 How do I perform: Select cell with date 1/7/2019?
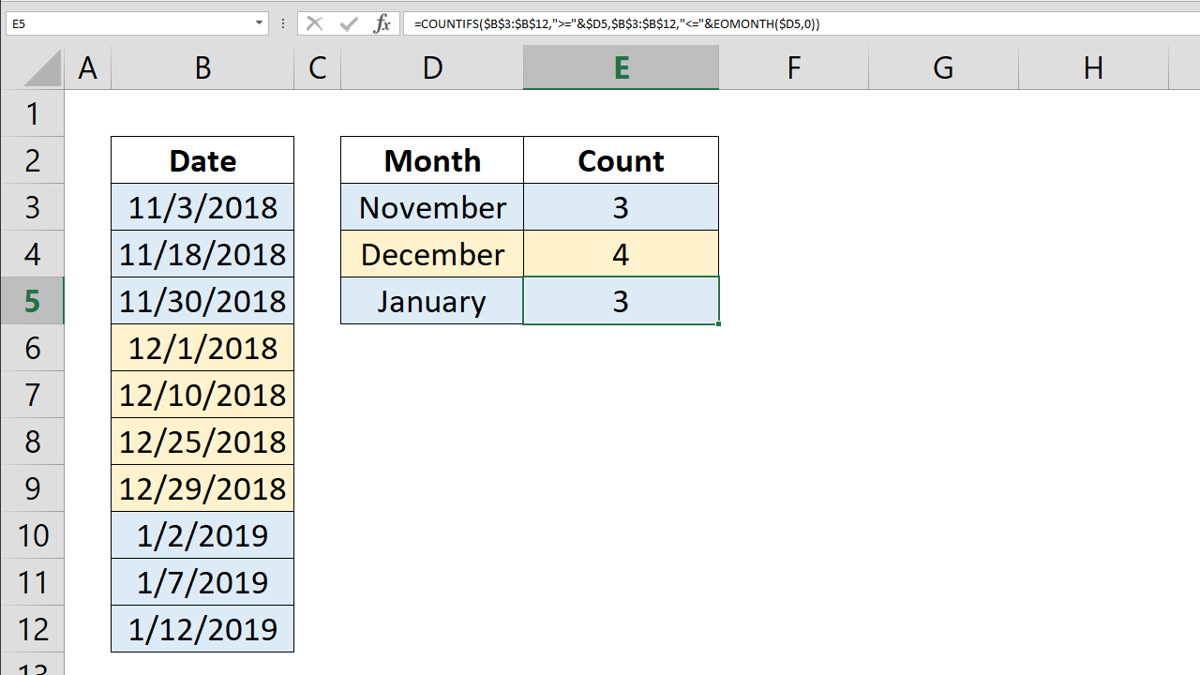202,582
